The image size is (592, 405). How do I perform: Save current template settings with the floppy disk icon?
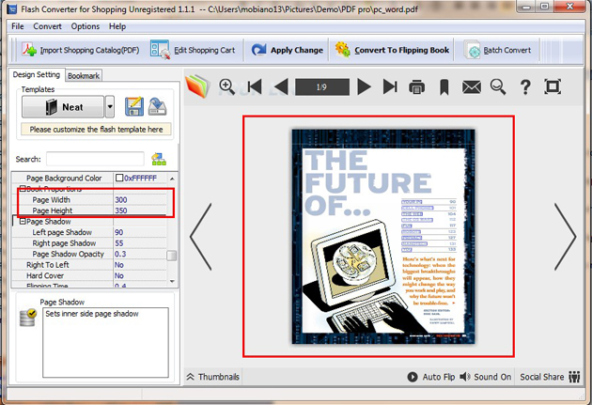tap(134, 106)
